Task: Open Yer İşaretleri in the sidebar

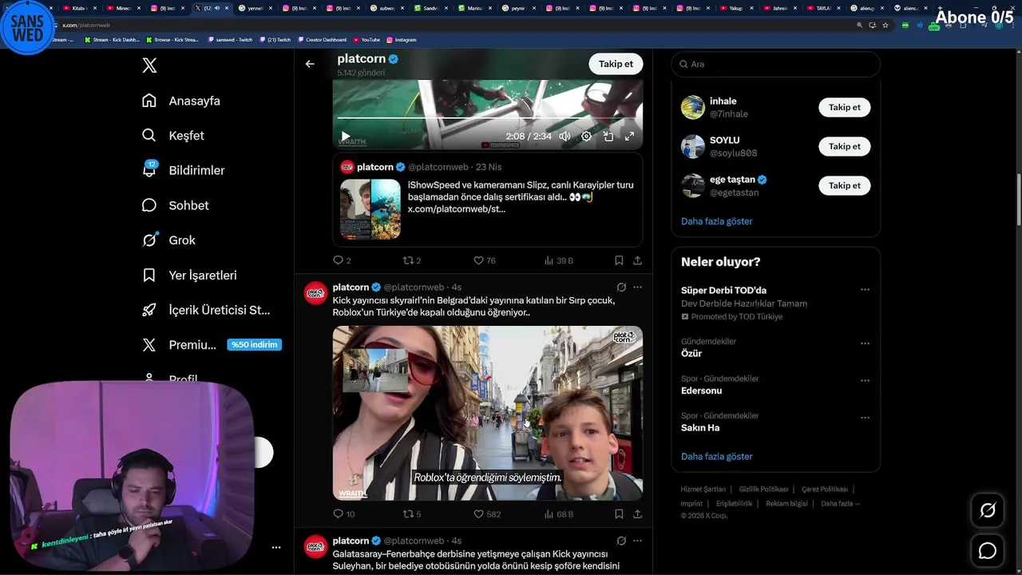Action: 188,276
